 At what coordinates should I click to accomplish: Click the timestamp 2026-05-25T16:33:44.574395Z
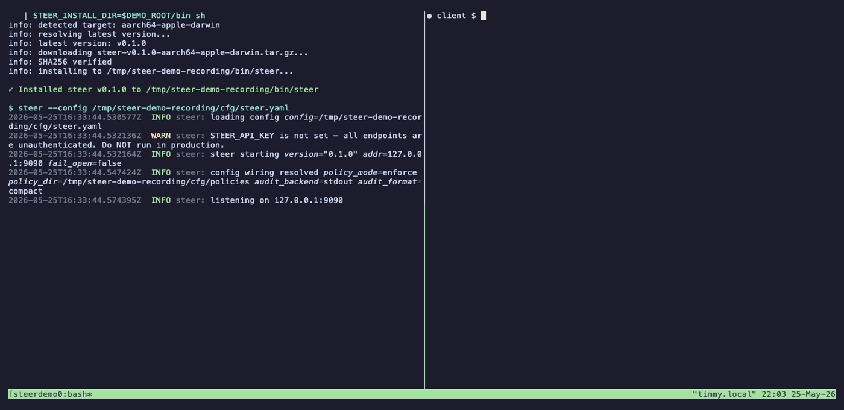click(75, 200)
